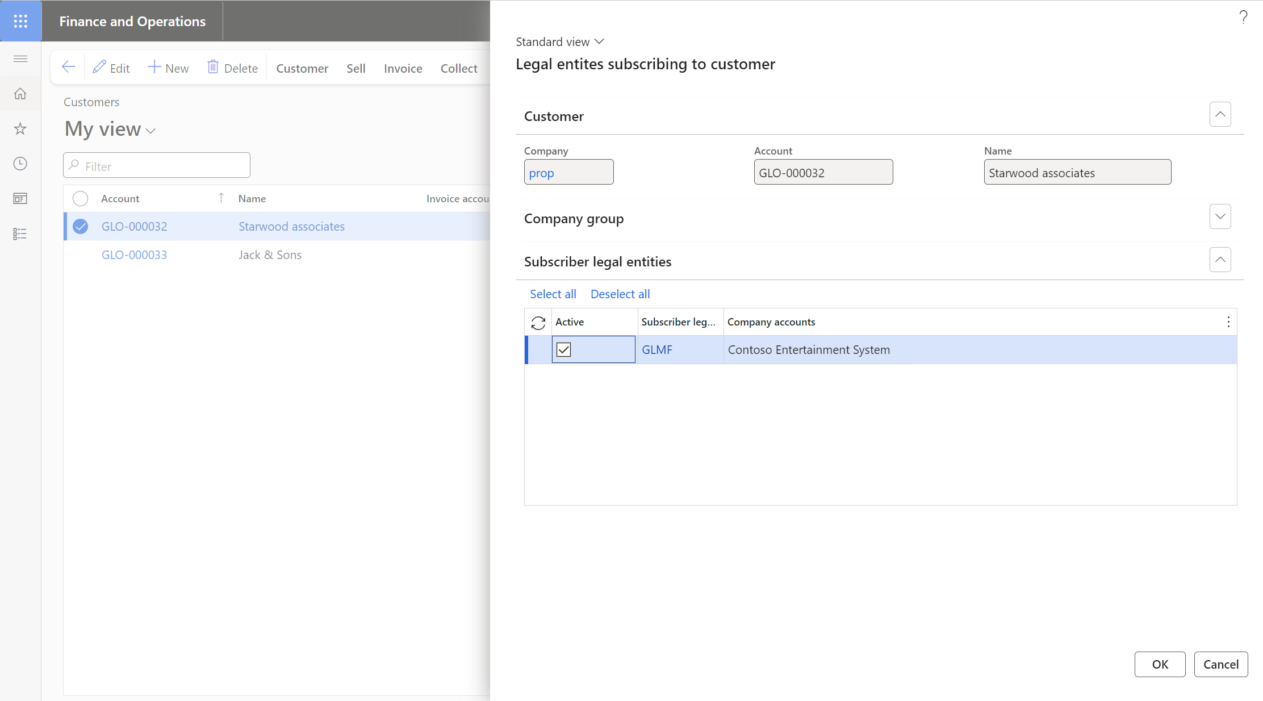Uncheck Active checkbox for GLMF
This screenshot has width=1263, height=701.
563,349
